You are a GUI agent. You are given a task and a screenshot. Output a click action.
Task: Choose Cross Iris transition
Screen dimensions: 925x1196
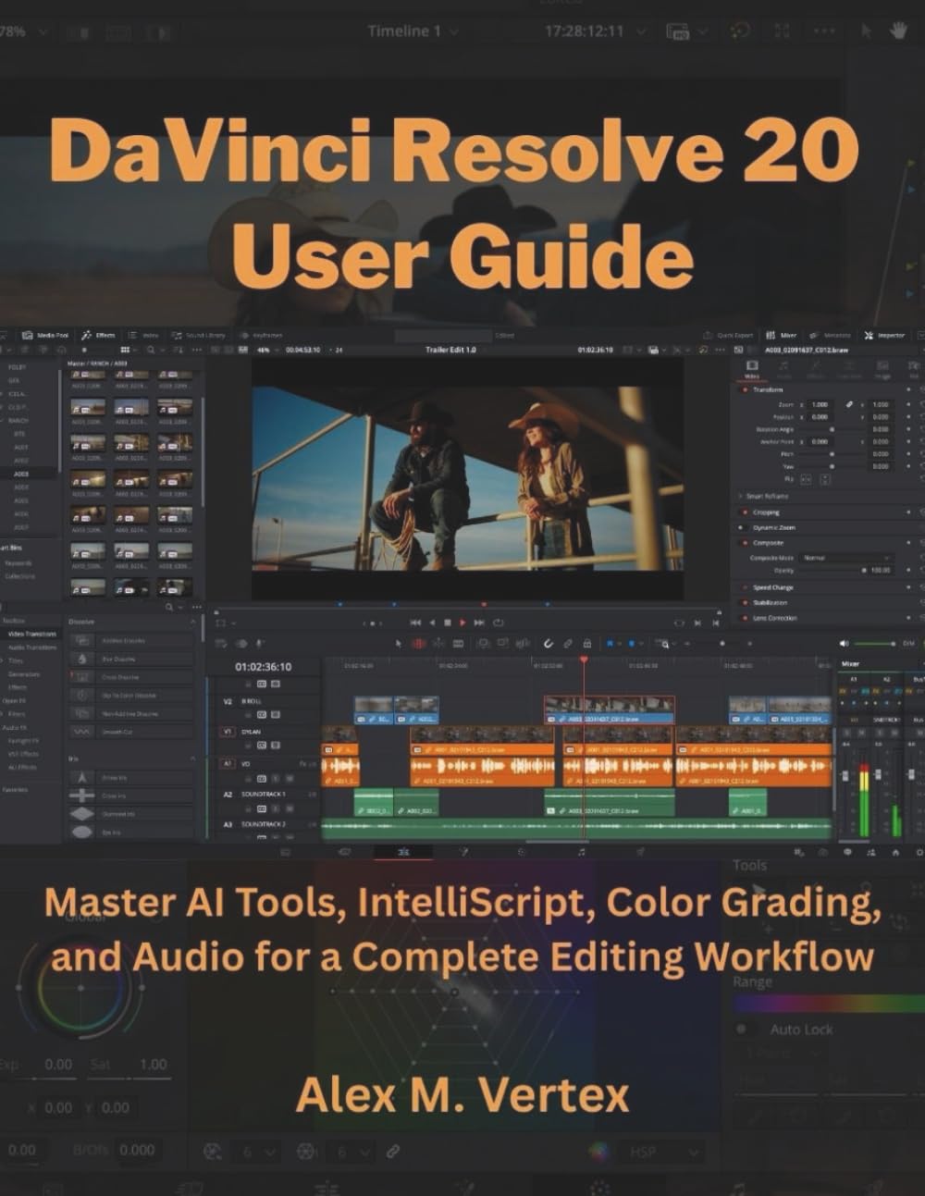[x=130, y=795]
